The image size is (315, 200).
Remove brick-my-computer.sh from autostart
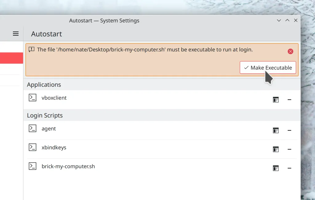click(x=289, y=168)
